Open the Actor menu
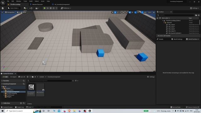Image resolution: width=201 pixels, height=113 pixels. [x=43, y=1]
